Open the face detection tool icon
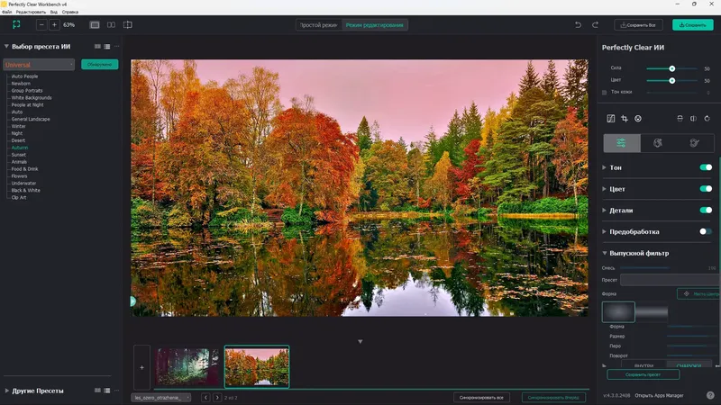This screenshot has height=405, width=721. (x=638, y=119)
